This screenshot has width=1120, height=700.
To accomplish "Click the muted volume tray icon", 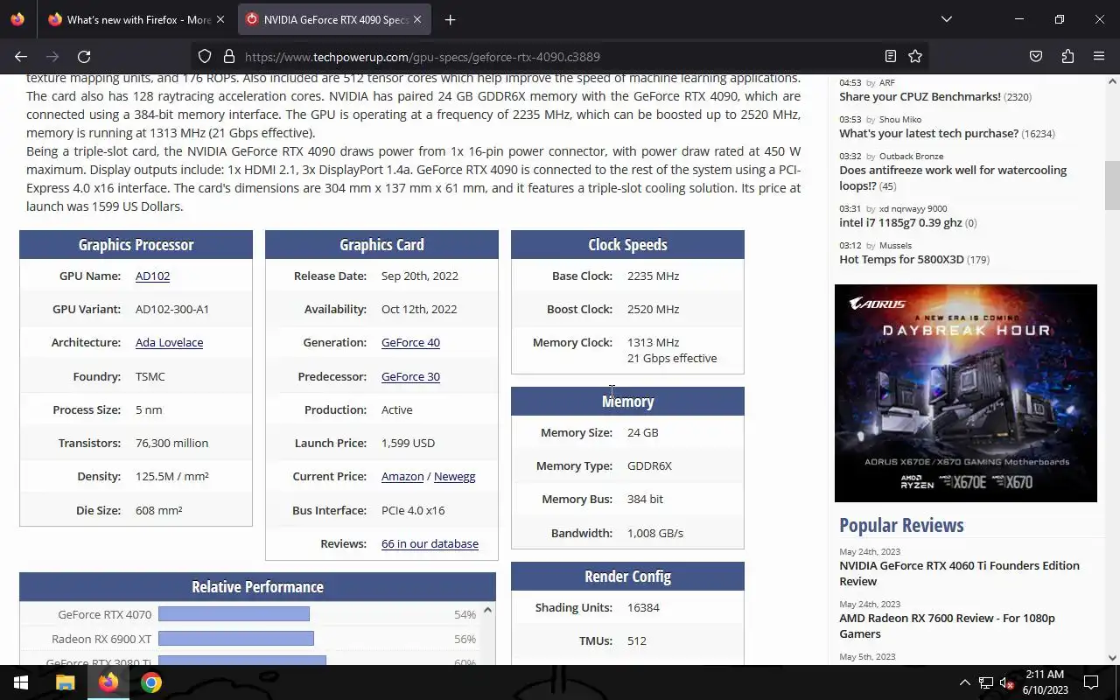I will click(1007, 682).
